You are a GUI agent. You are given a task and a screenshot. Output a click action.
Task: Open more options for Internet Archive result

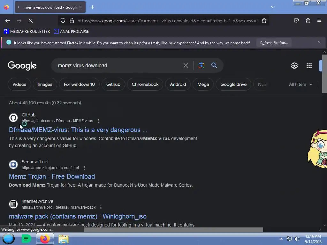tap(101, 207)
